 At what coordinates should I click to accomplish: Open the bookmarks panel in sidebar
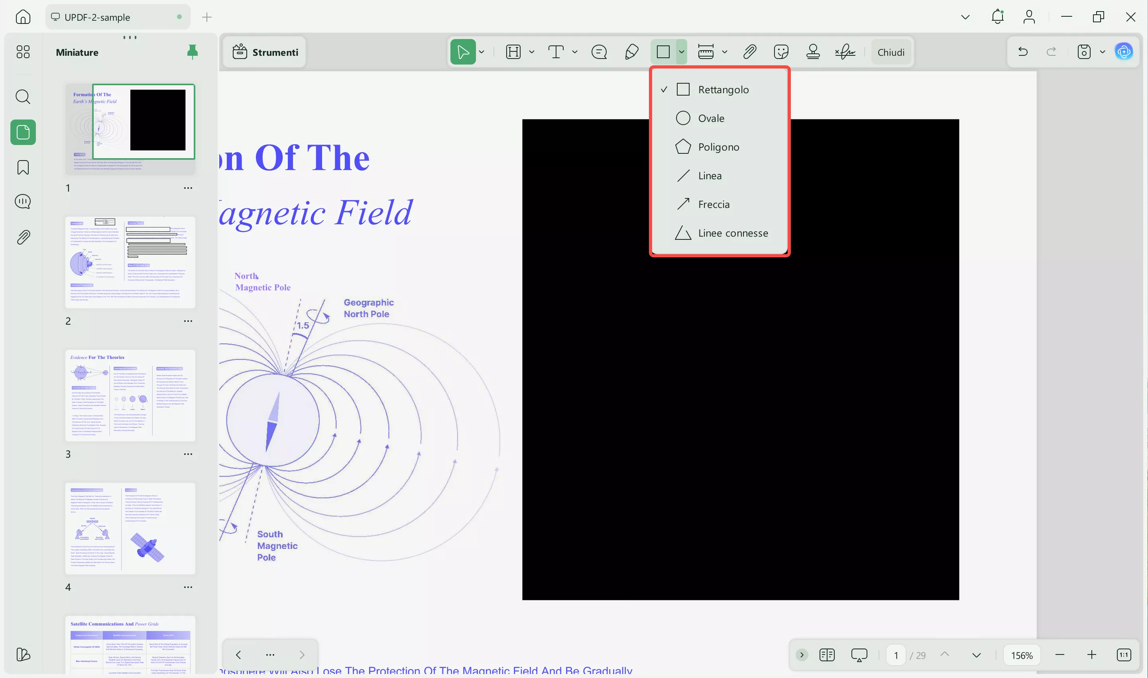[x=23, y=167]
